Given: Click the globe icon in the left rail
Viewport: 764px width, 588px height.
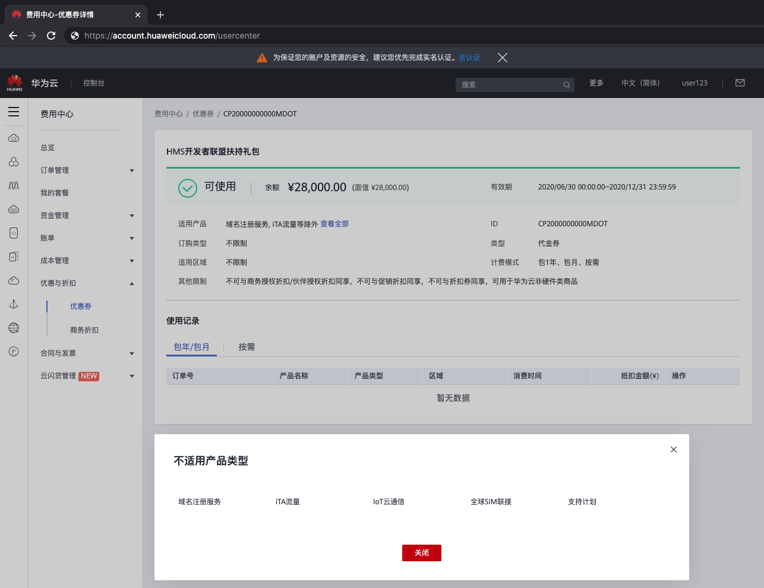Looking at the screenshot, I should click(x=14, y=328).
